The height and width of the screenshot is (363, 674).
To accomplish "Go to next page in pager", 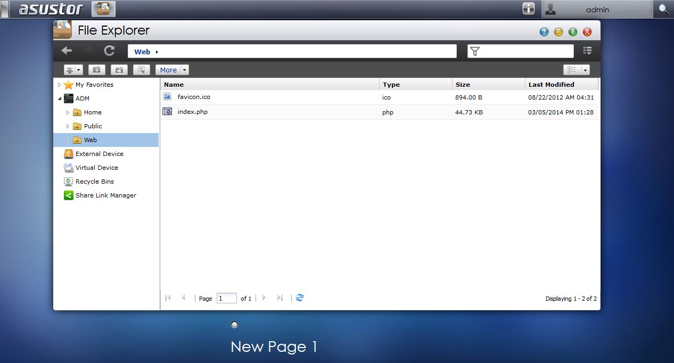I will [x=264, y=298].
